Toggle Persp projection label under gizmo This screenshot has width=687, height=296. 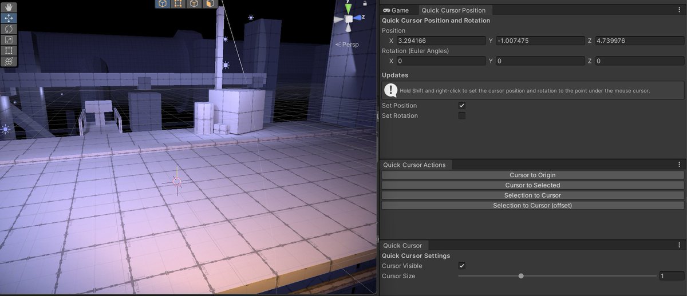[347, 45]
